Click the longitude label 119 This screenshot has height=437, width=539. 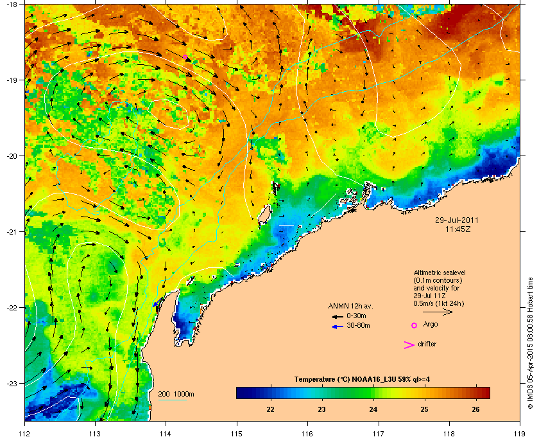click(520, 433)
